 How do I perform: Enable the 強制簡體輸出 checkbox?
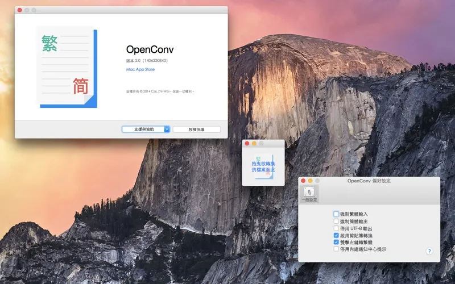point(336,222)
